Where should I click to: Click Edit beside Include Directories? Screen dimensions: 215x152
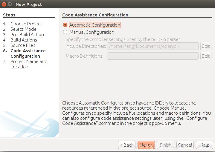pyautogui.click(x=206, y=46)
